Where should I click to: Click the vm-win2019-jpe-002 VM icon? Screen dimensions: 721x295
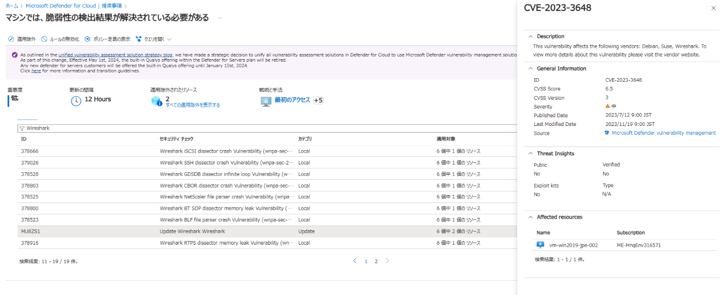[540, 245]
